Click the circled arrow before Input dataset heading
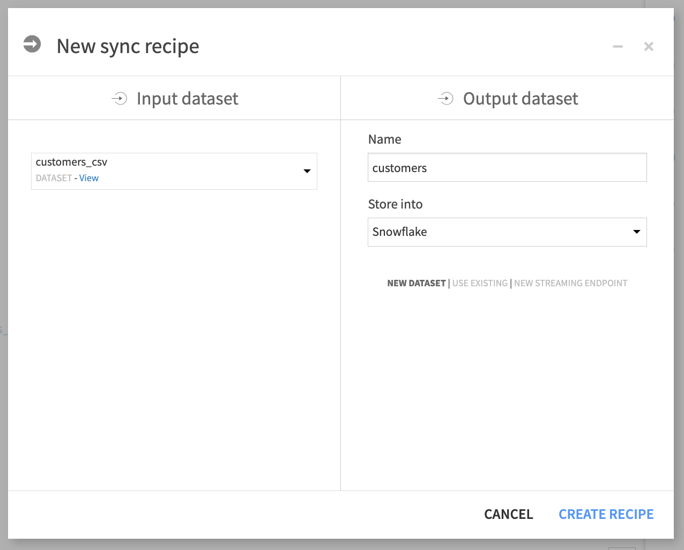Viewport: 684px width, 550px height. (119, 99)
